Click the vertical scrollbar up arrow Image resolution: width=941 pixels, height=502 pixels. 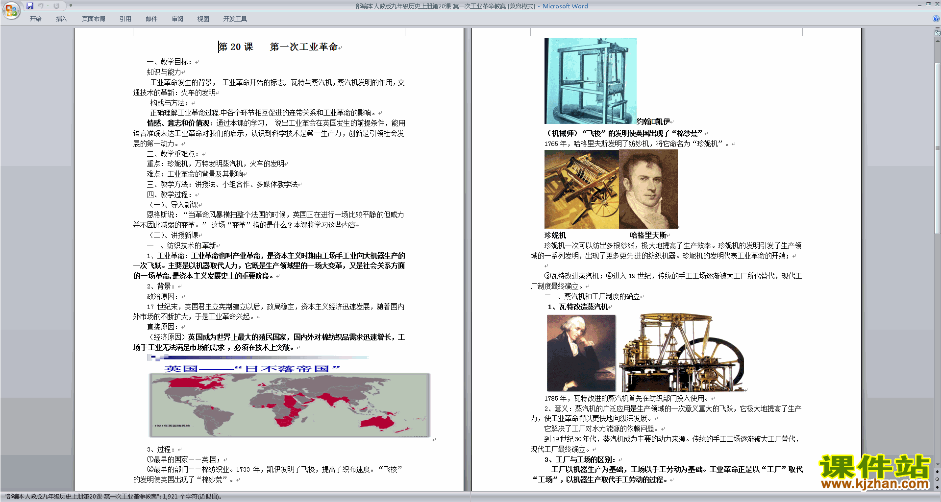(x=938, y=41)
